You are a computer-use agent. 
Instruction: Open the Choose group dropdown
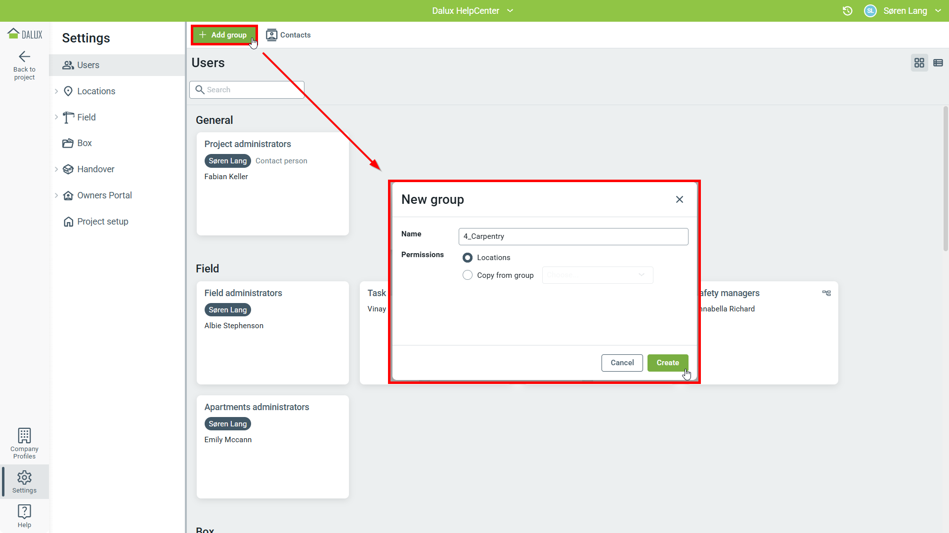[597, 275]
